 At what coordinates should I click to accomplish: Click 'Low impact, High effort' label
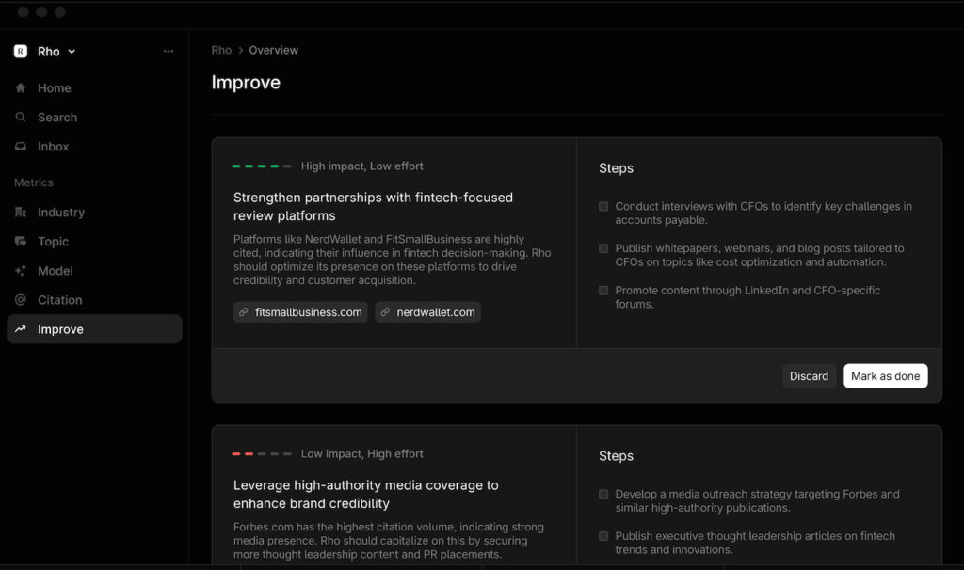tap(362, 454)
